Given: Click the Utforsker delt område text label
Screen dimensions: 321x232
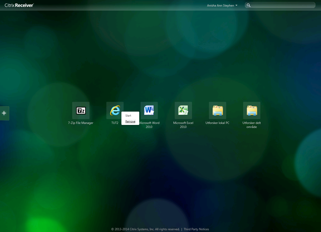Looking at the screenshot, I should coord(252,125).
